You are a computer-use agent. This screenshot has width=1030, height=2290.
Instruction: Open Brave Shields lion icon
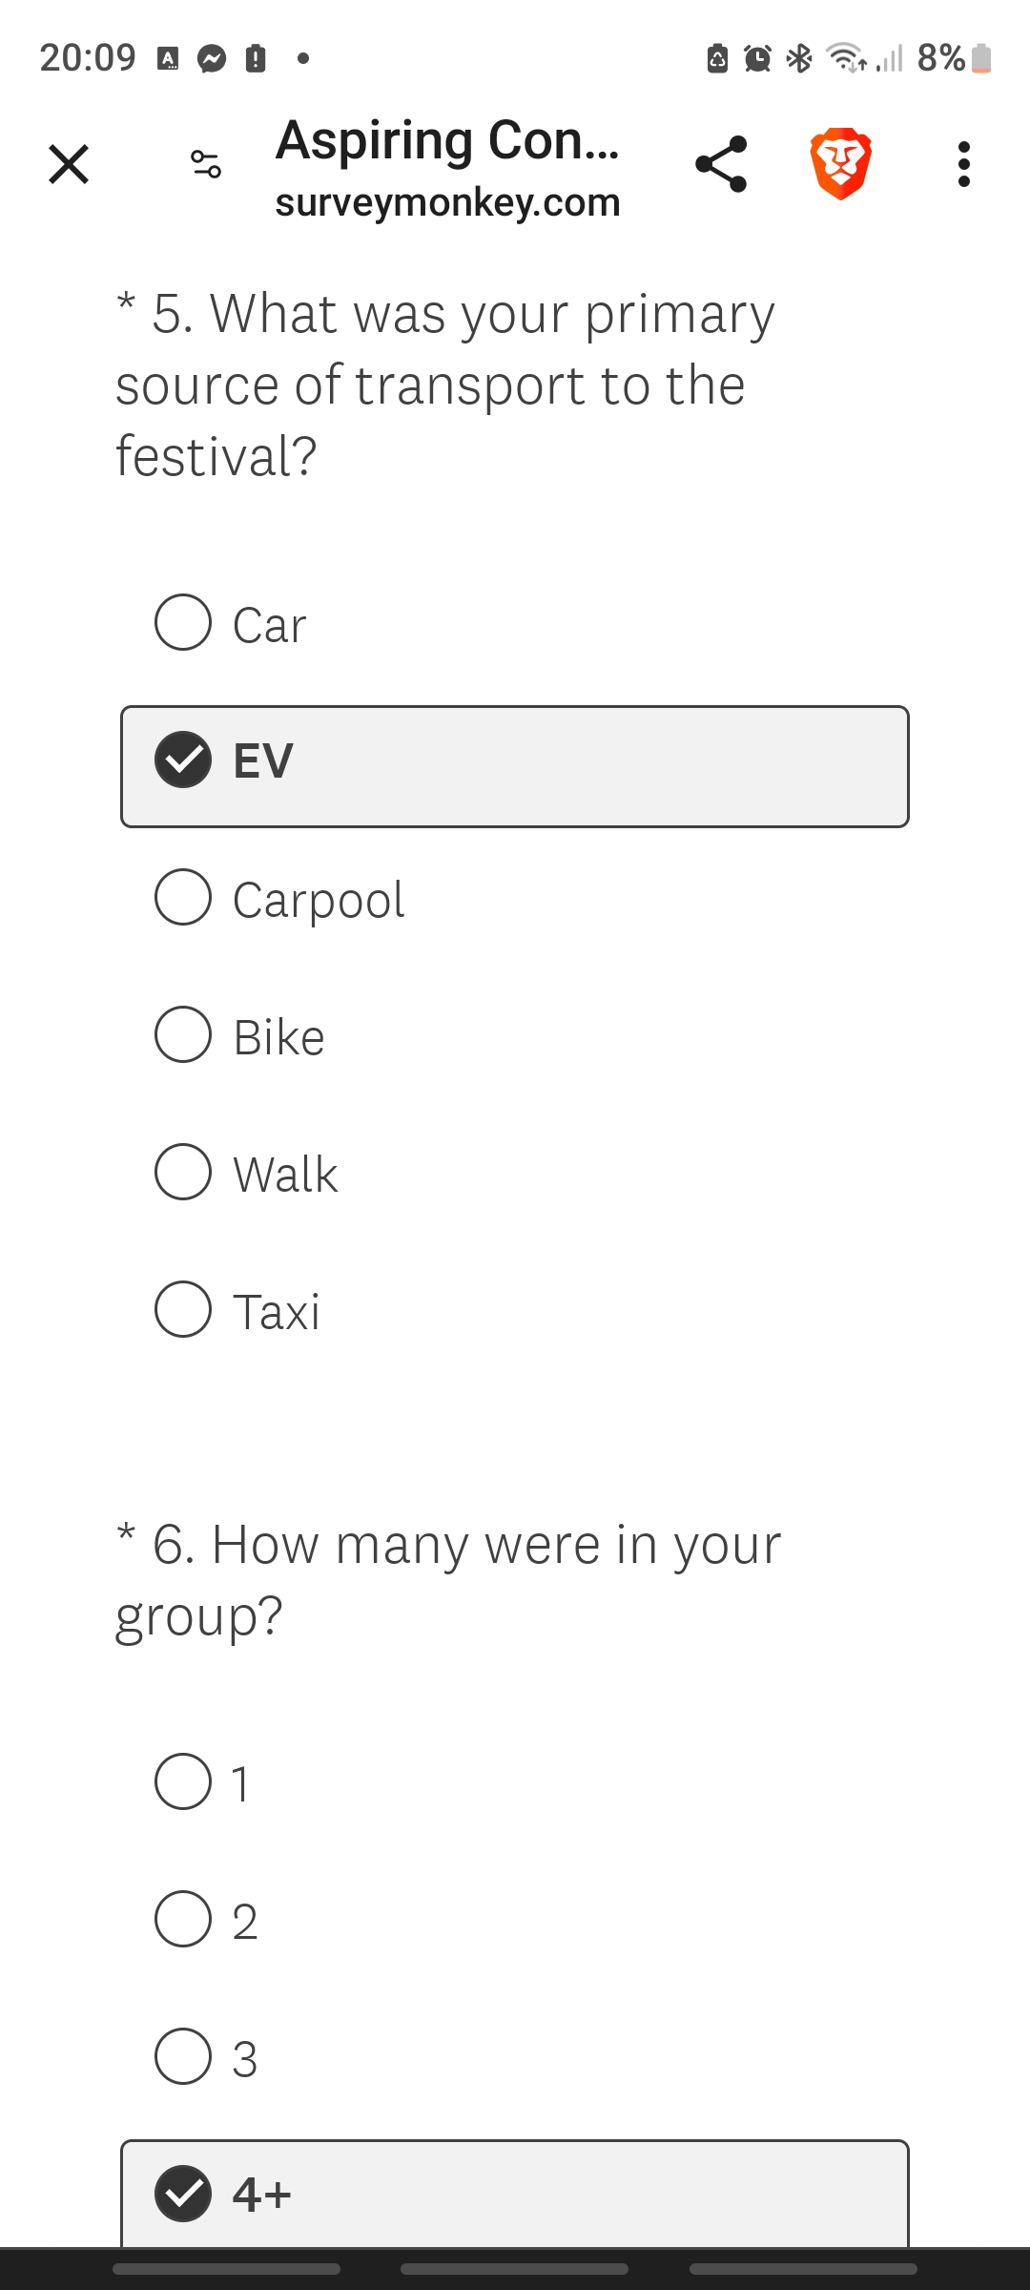pos(840,164)
